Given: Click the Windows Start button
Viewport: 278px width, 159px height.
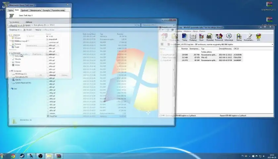Looking at the screenshot, I should tap(2, 156).
